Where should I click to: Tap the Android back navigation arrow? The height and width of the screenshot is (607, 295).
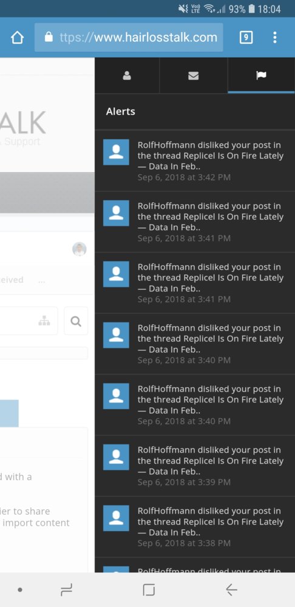[x=231, y=589]
